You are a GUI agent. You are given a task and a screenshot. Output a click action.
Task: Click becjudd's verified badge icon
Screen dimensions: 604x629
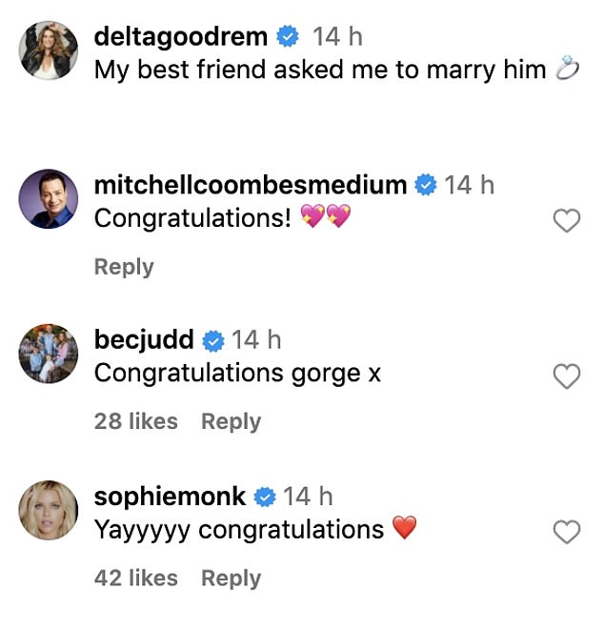[213, 341]
